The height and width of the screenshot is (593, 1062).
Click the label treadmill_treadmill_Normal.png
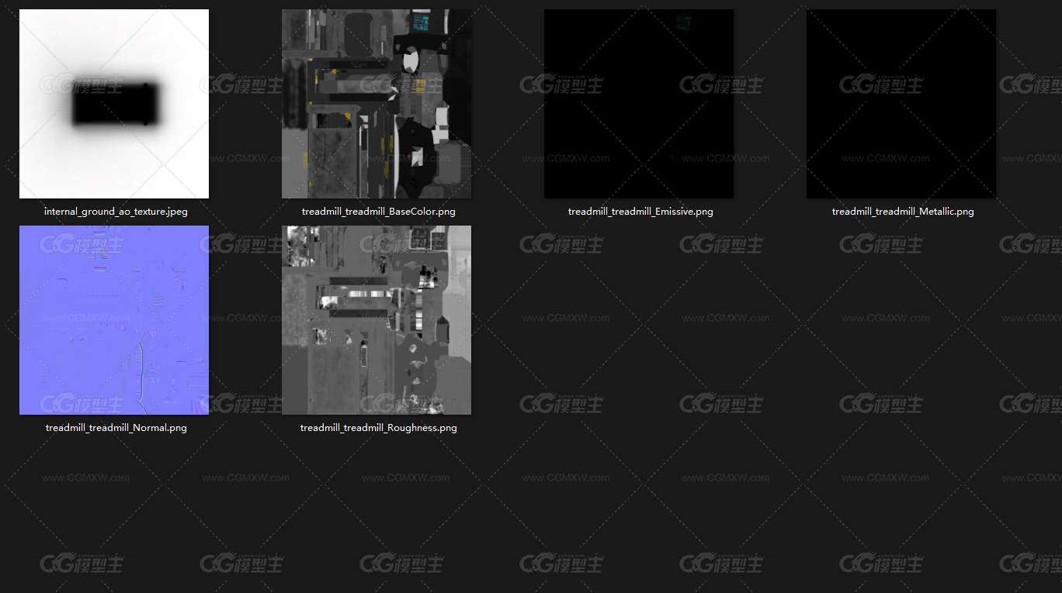pyautogui.click(x=116, y=428)
